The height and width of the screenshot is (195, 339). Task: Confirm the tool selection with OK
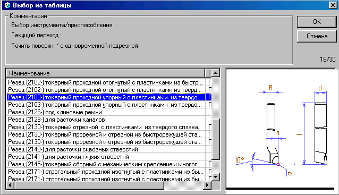click(317, 22)
